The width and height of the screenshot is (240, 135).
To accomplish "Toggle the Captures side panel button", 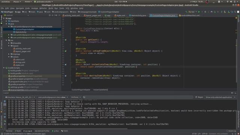I will coord(1,45).
